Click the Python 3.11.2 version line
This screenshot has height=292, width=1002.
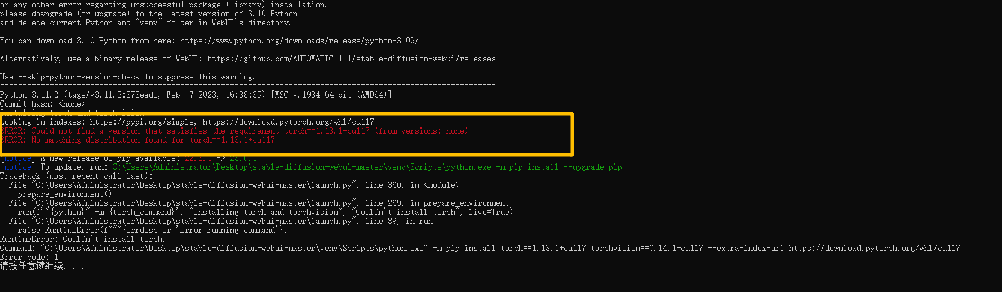pos(196,95)
